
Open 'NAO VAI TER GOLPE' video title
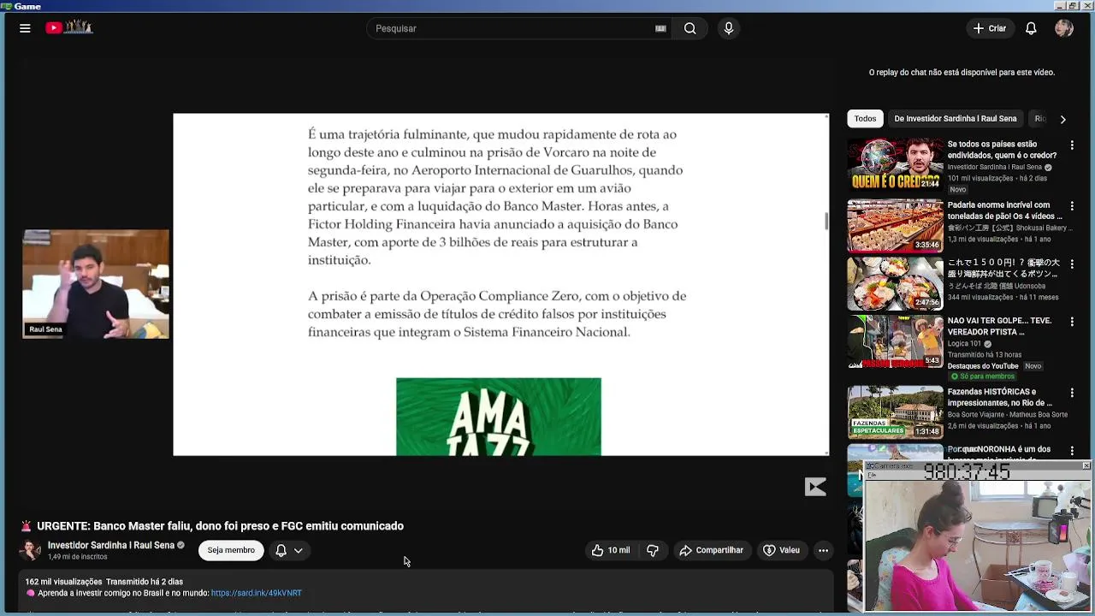[999, 326]
